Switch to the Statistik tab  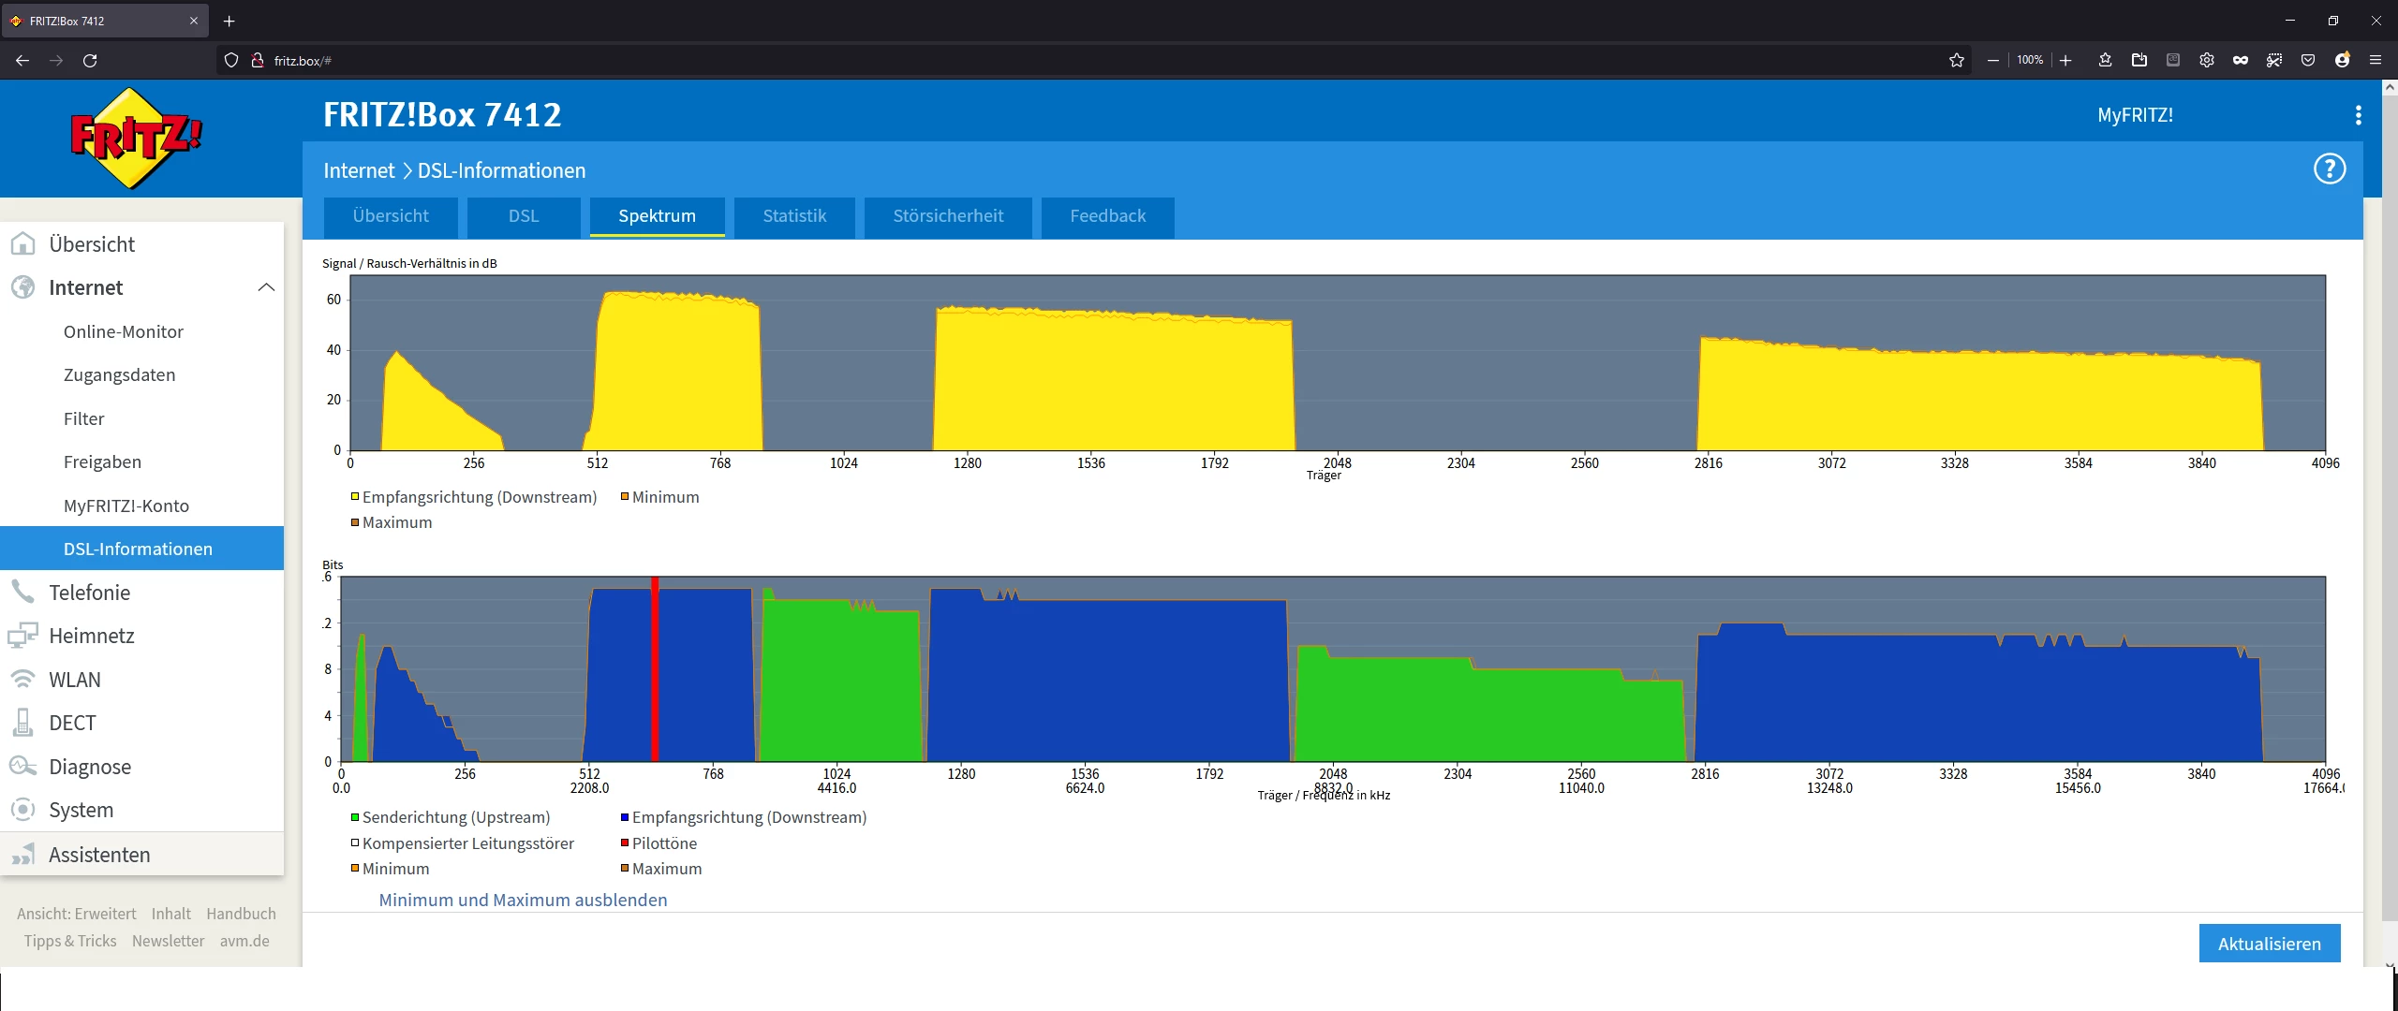793,216
